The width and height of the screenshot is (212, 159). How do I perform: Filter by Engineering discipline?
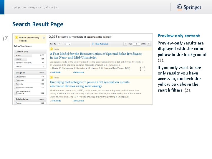click(30, 80)
